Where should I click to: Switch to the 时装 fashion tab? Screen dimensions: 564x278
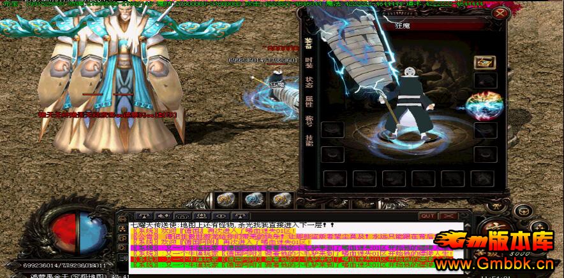tap(309, 63)
